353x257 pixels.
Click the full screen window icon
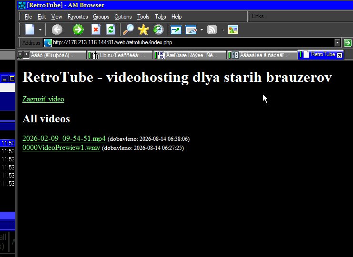click(x=176, y=30)
